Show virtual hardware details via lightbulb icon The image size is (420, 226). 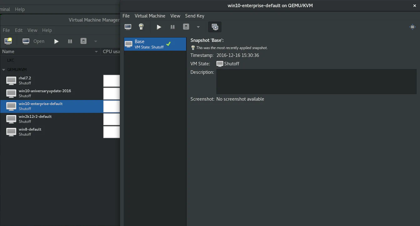pyautogui.click(x=141, y=27)
